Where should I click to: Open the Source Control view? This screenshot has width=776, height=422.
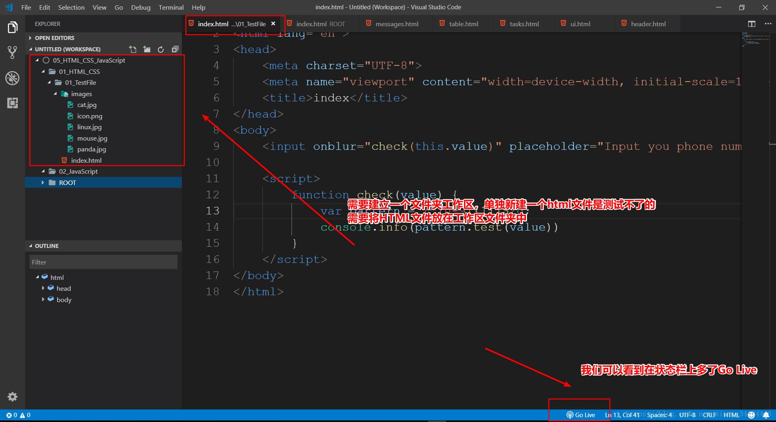[x=13, y=52]
